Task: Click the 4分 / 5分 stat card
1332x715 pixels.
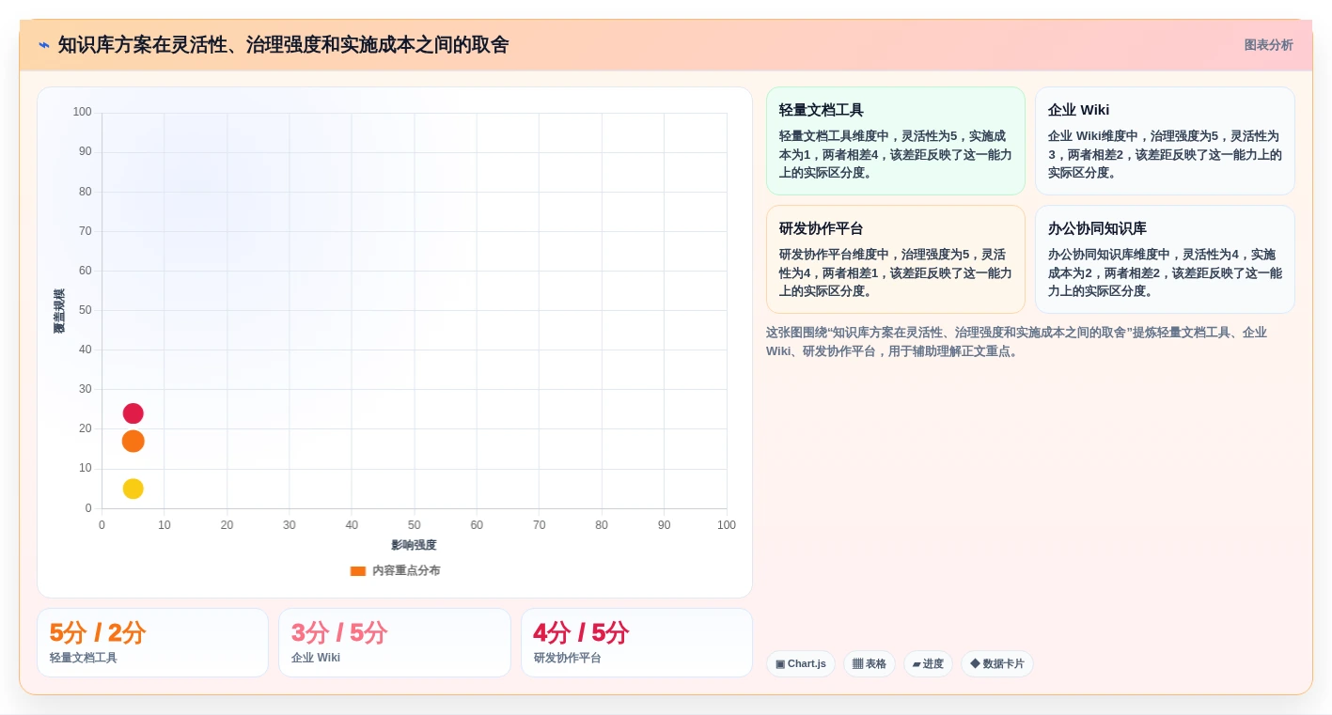Action: [x=636, y=643]
